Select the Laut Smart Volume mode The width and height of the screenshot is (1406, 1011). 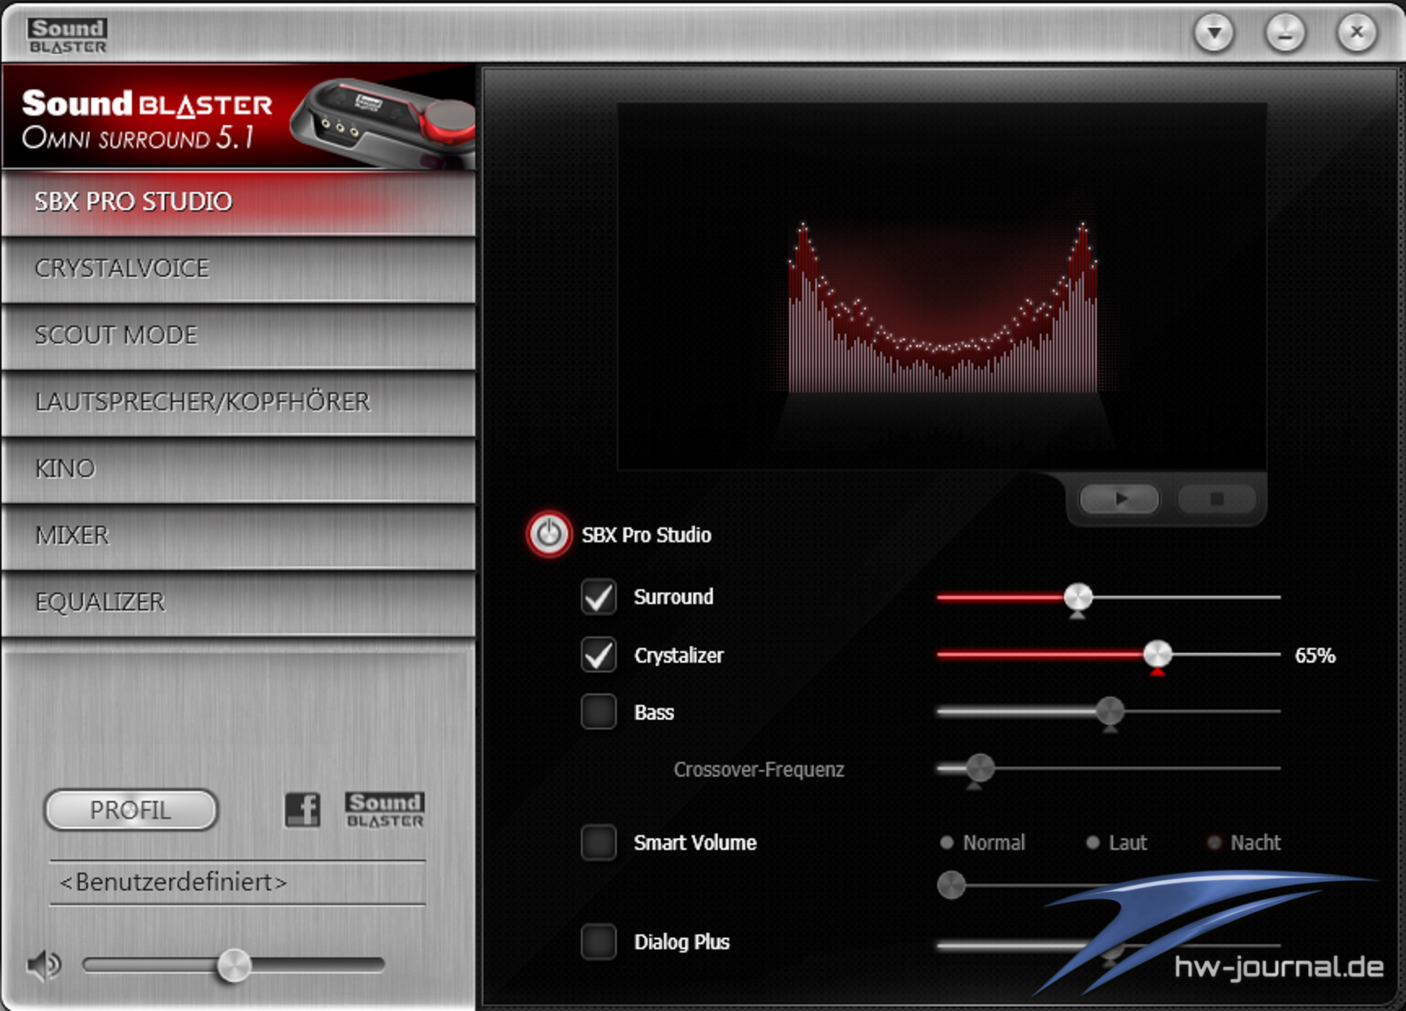tap(1116, 842)
